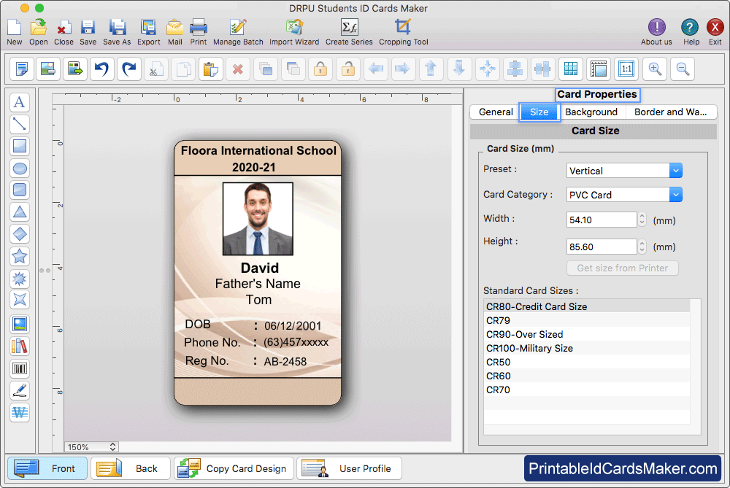Select the Line drawing tool
730x488 pixels.
point(20,124)
